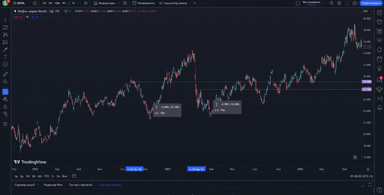Viewport: 384px width, 195px height.
Task: Open the quick search icon
Action: point(331,3)
